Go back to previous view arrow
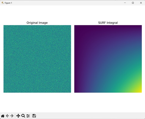 coord(7,116)
